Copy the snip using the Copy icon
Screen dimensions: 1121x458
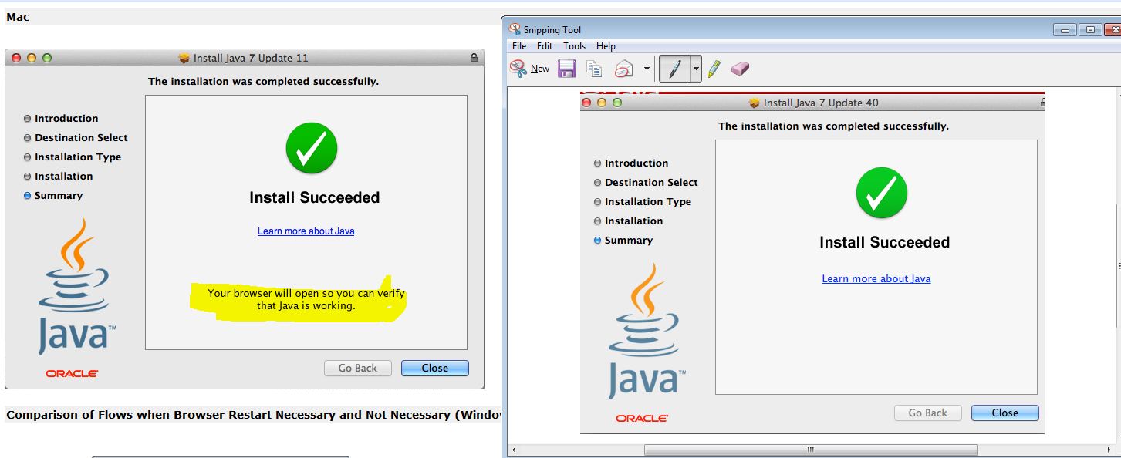coord(594,69)
